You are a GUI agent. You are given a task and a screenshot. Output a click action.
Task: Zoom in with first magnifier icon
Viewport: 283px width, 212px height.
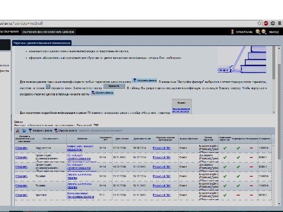point(258,32)
